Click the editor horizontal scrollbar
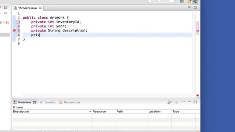The width and height of the screenshot is (235, 132). click(107, 95)
